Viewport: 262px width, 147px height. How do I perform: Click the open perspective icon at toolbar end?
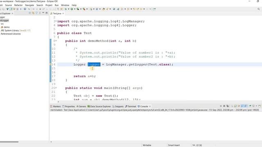[x=154, y=9]
